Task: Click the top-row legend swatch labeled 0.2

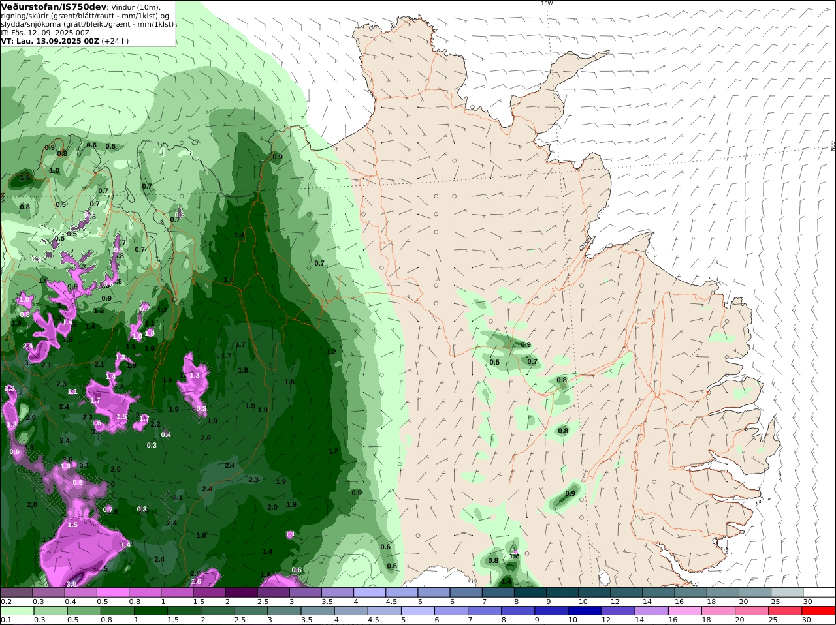Action: point(16,592)
